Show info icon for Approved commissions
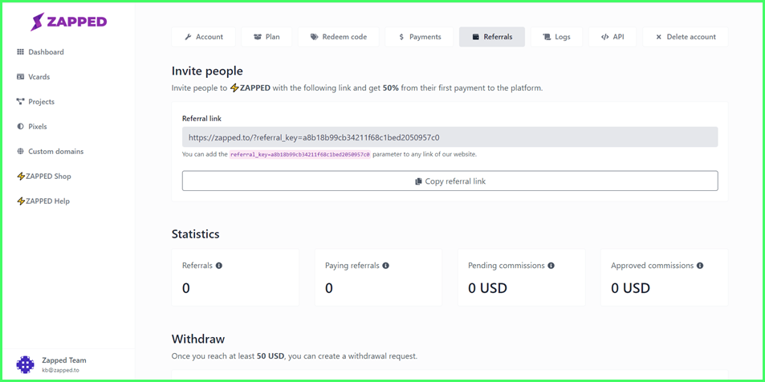765x382 pixels. coord(700,266)
